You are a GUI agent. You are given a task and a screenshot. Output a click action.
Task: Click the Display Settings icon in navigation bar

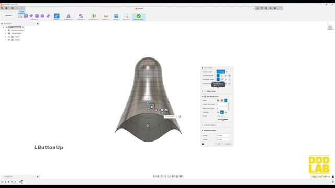[173, 177]
